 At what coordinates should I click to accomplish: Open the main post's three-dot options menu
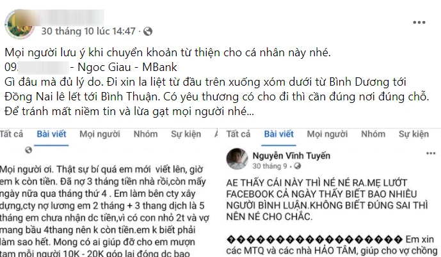pos(419,22)
